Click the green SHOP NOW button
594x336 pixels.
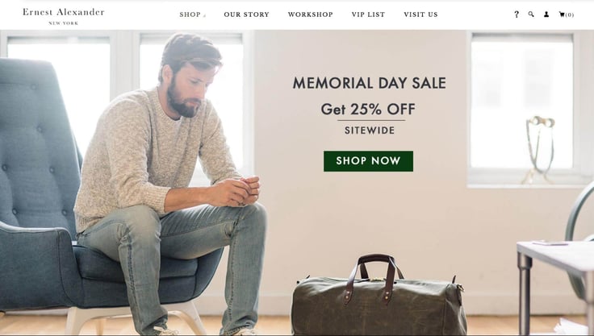click(368, 161)
